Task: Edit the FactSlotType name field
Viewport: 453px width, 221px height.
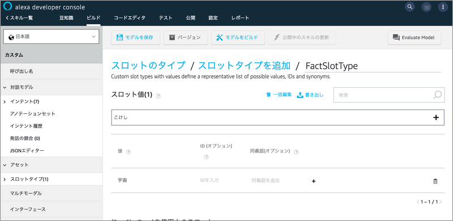Action: pyautogui.click(x=373, y=66)
